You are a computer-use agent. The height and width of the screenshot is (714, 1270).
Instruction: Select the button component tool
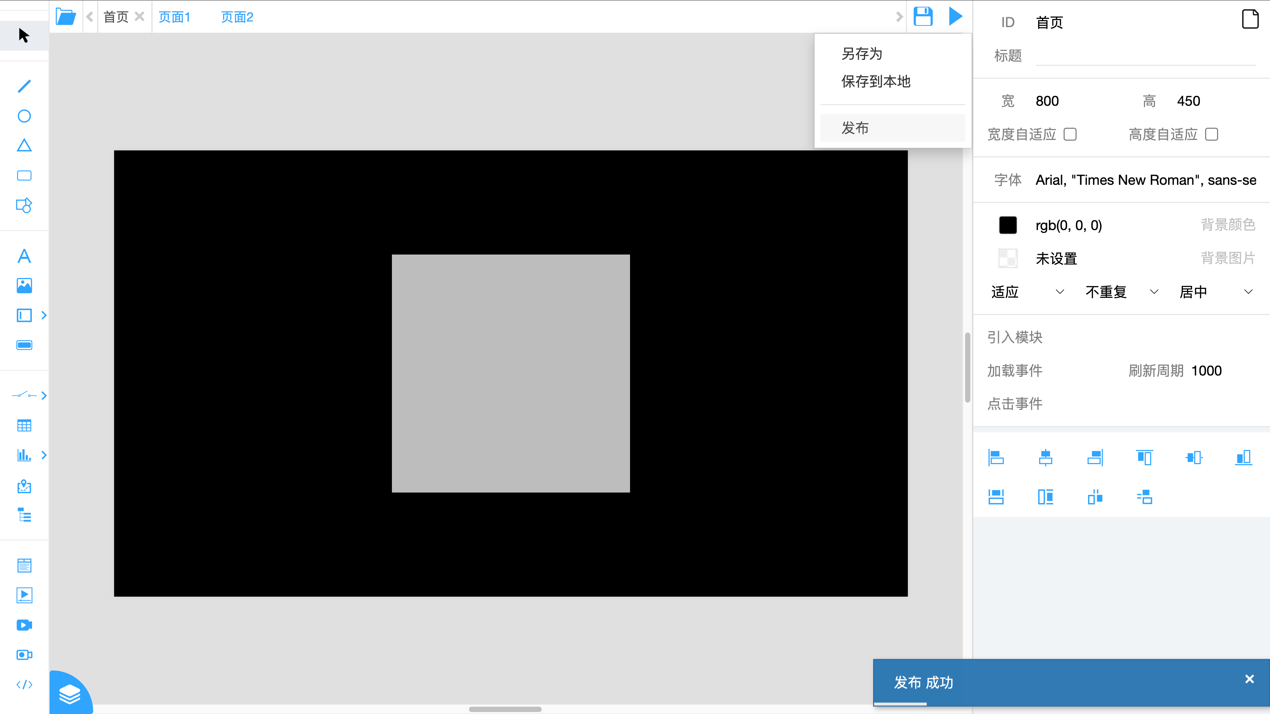coord(24,345)
